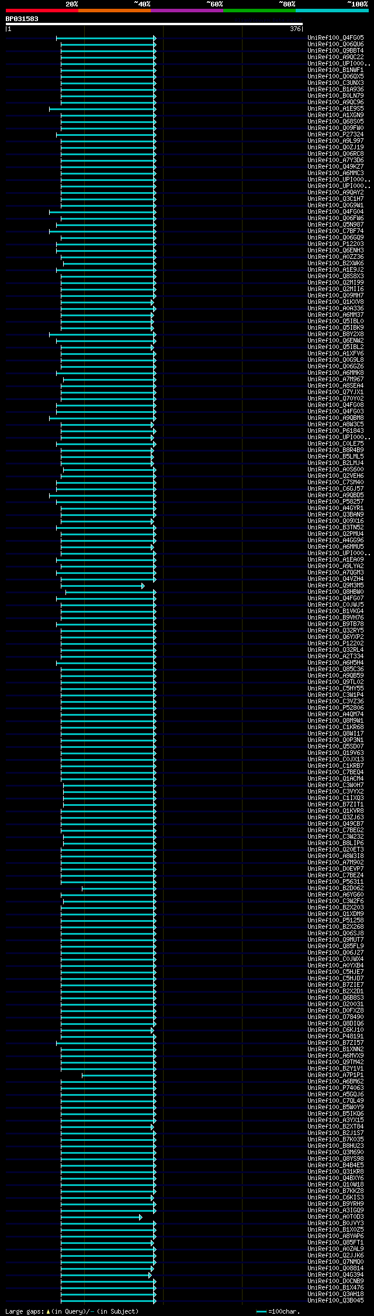Select hit UniRef100_B1NWF1
The width and height of the screenshot is (374, 1316).
click(335, 70)
